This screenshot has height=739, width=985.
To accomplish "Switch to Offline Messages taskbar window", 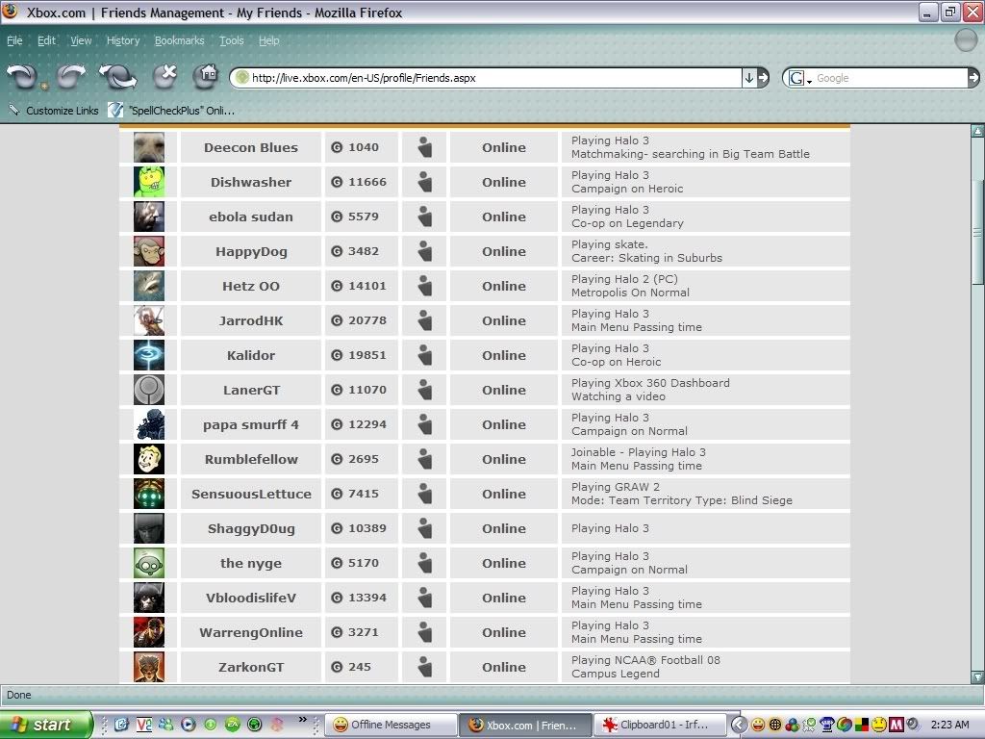I will [391, 725].
